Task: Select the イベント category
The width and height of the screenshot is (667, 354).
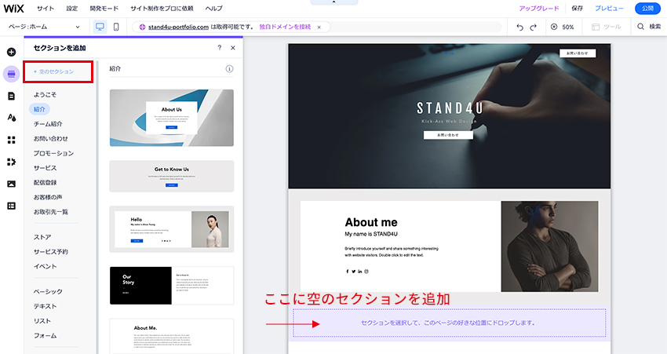Action: (x=45, y=266)
